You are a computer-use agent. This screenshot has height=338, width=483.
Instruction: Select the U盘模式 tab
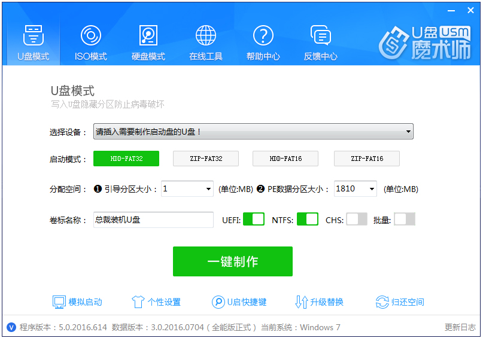(34, 42)
